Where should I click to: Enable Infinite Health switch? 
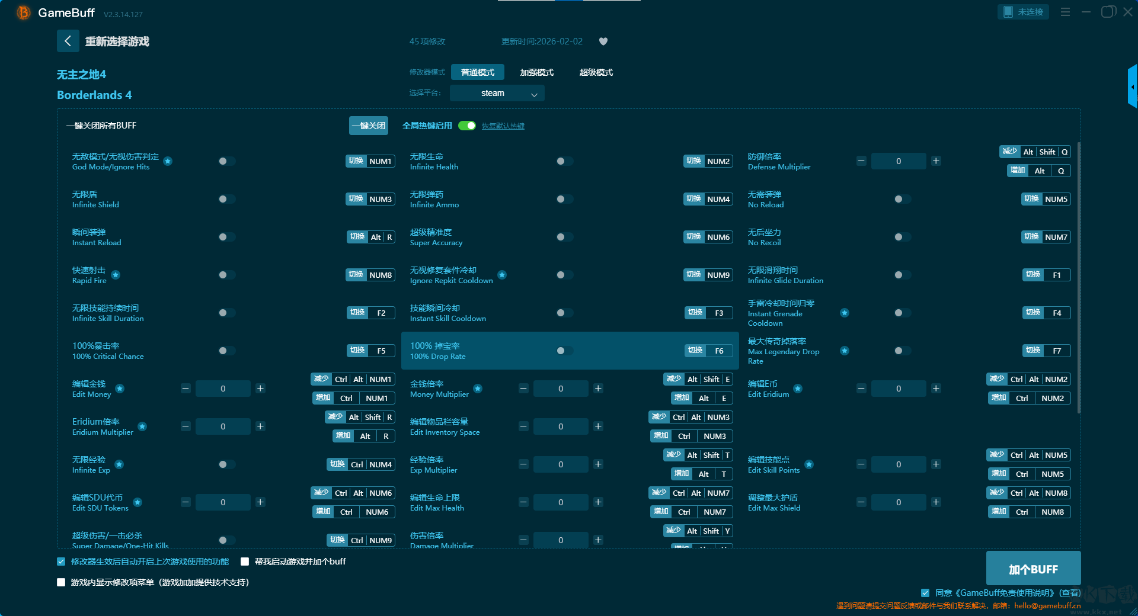click(x=564, y=161)
